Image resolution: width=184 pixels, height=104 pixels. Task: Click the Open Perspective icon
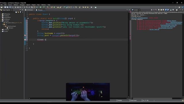(x=179, y=7)
